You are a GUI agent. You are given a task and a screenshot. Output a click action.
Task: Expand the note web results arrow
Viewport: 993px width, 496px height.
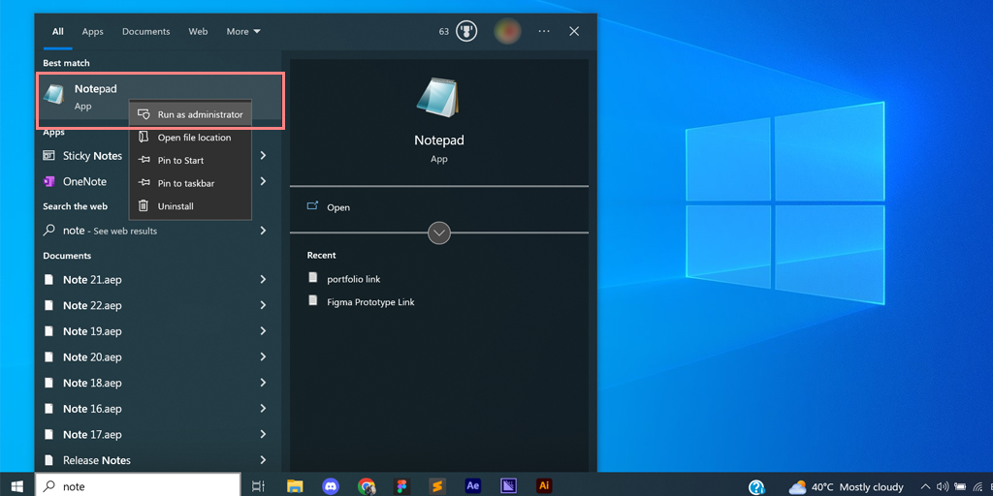point(264,231)
